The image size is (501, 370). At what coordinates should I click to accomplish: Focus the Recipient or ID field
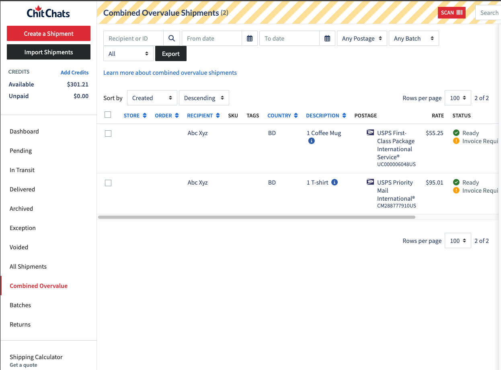coord(133,38)
